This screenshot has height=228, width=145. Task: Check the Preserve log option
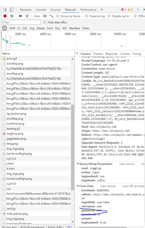(86, 16)
